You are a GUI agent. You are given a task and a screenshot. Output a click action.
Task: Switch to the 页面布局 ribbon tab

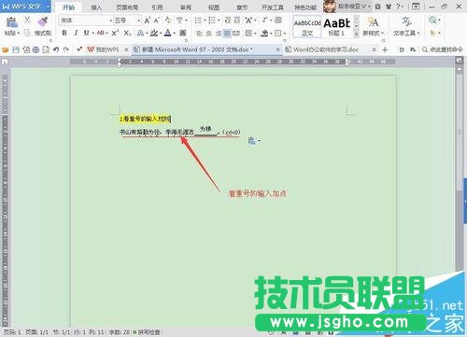(127, 7)
